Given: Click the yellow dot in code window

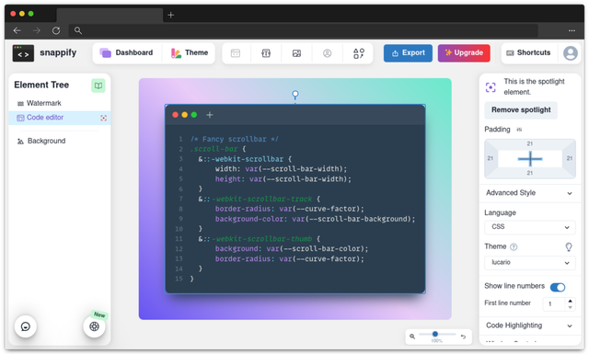Looking at the screenshot, I should tap(184, 115).
